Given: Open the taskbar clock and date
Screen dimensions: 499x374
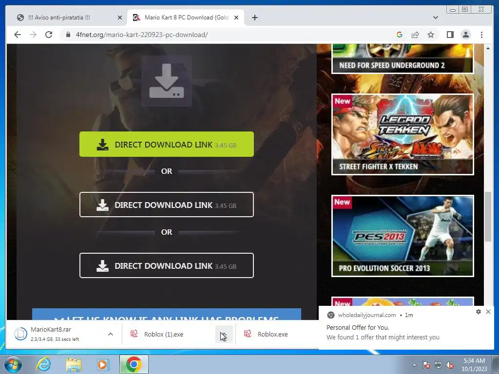Looking at the screenshot, I should [474, 365].
